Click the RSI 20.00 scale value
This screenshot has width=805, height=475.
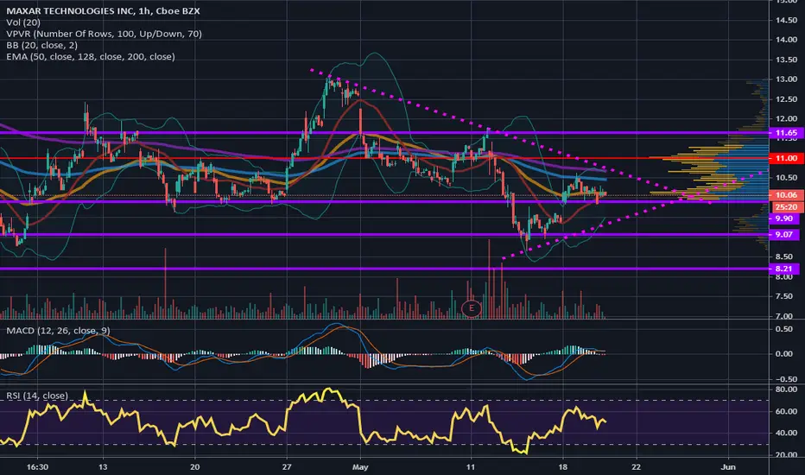tap(787, 455)
